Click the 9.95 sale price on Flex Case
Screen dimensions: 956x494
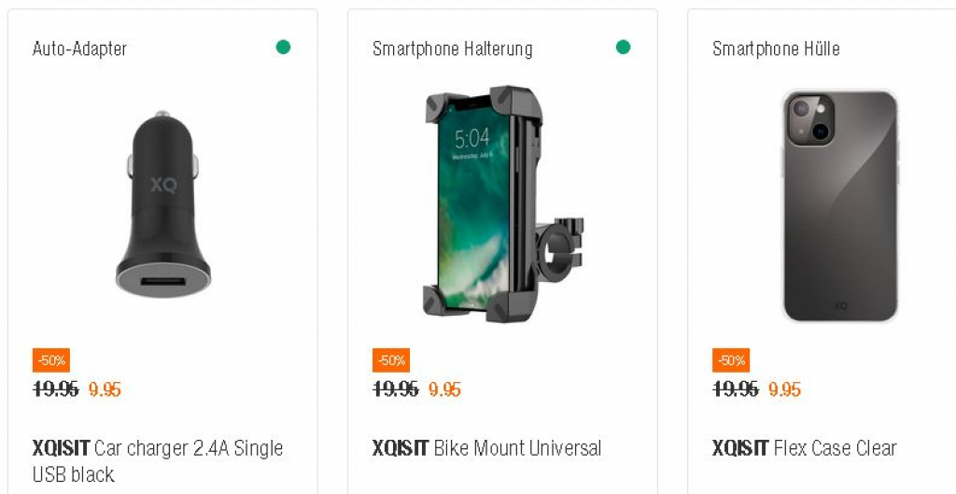pos(784,389)
